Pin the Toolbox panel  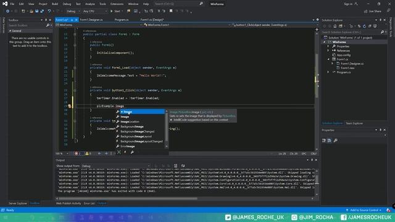[x=46, y=20]
